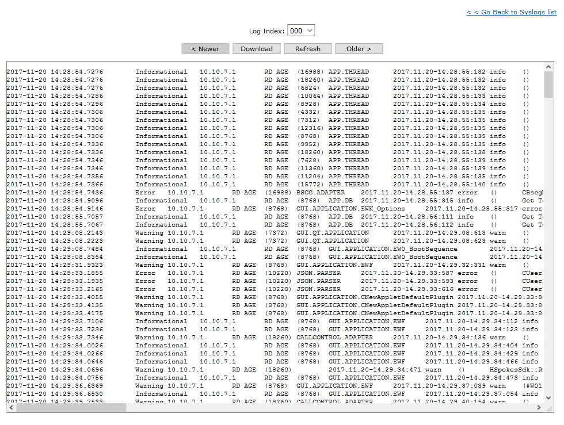Click the Download button

256,48
